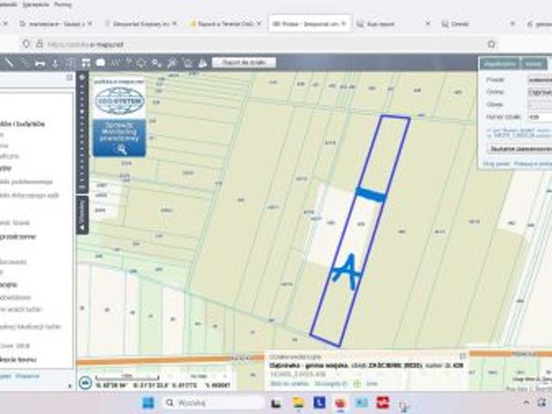Click the Windows taskbar search box
The height and width of the screenshot is (414, 552).
coord(213,403)
